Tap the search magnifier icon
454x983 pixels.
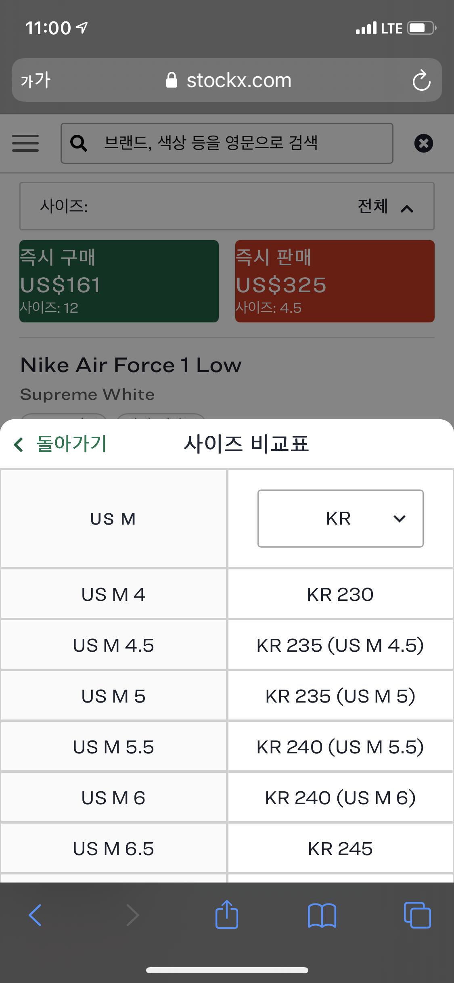(x=78, y=143)
